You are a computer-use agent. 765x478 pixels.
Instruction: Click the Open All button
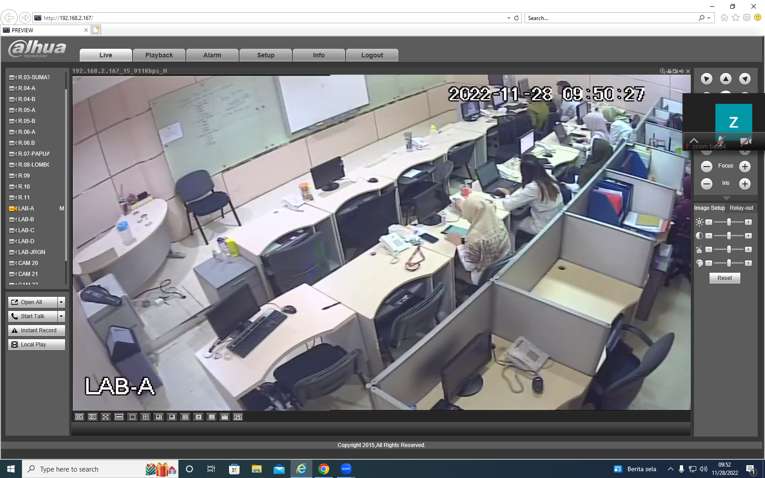pos(33,302)
